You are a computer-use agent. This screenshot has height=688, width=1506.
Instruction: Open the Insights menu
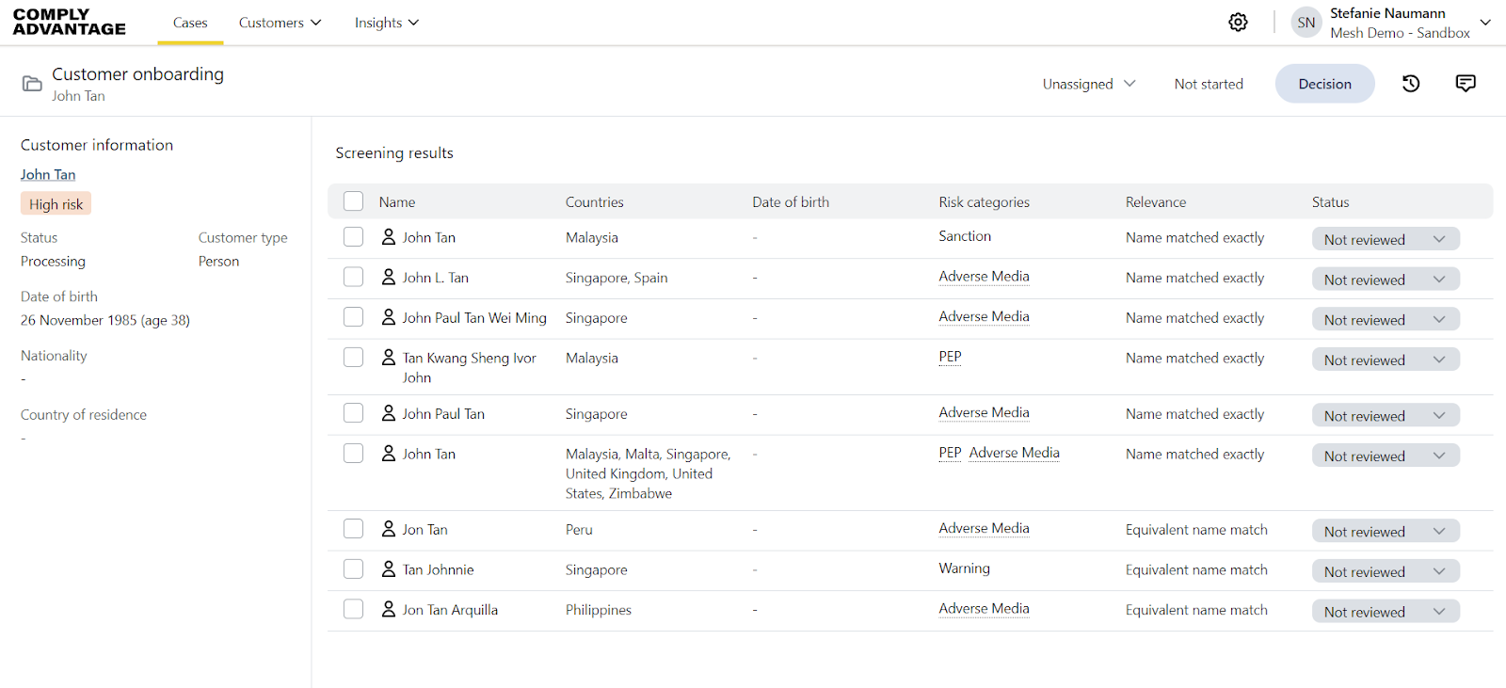click(x=386, y=23)
